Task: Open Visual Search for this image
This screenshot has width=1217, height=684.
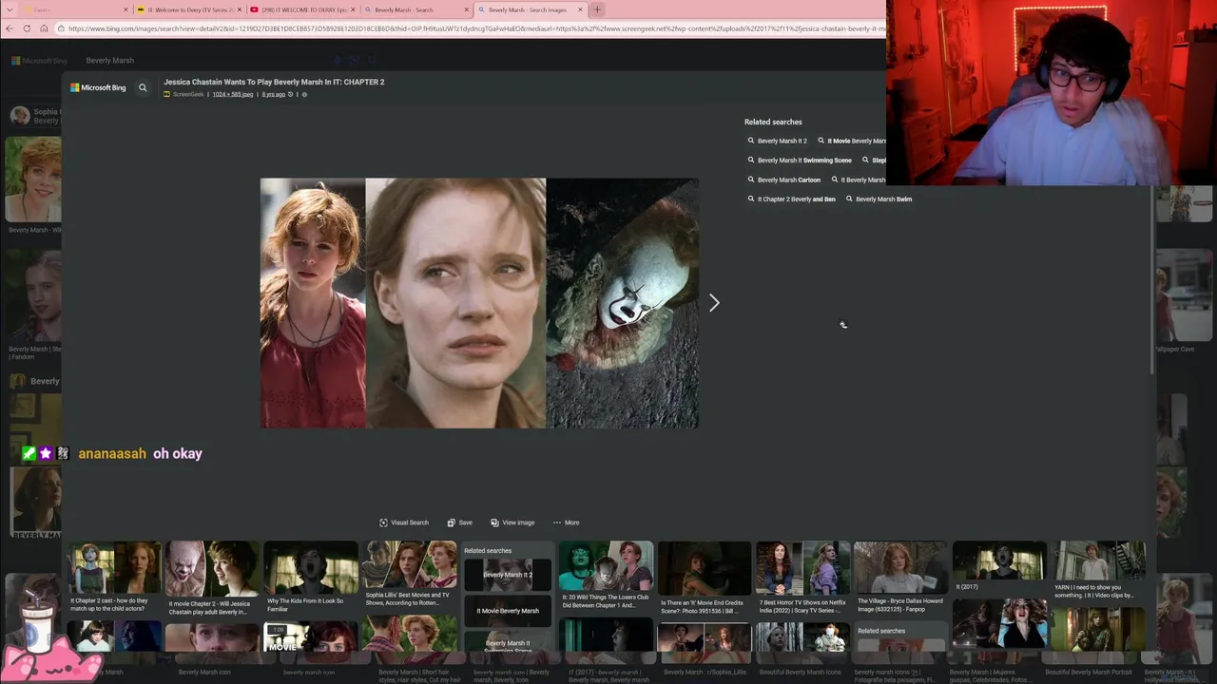Action: [404, 522]
